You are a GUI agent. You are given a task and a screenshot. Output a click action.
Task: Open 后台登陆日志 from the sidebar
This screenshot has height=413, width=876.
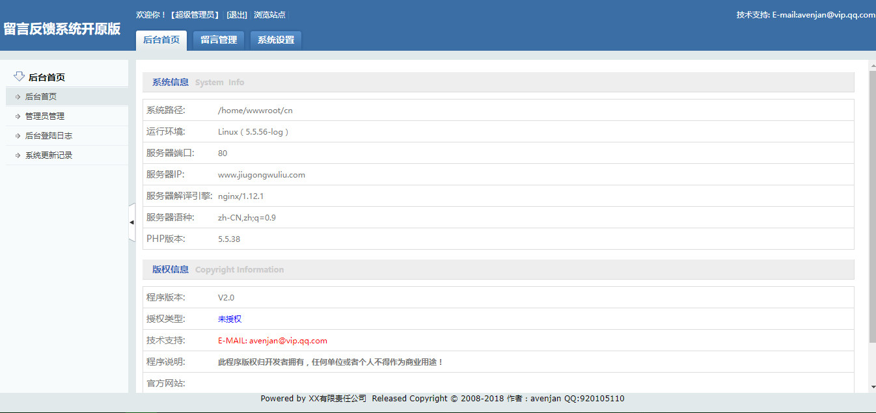coord(48,135)
